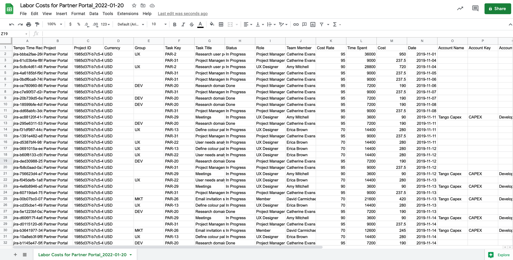Viewport: 513px width, 260px height.
Task: Open the text color picker
Action: 200,24
